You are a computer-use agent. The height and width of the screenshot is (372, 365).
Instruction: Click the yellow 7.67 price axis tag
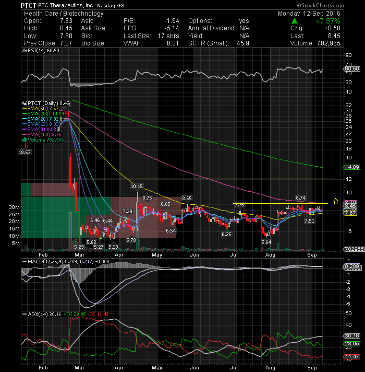350,213
